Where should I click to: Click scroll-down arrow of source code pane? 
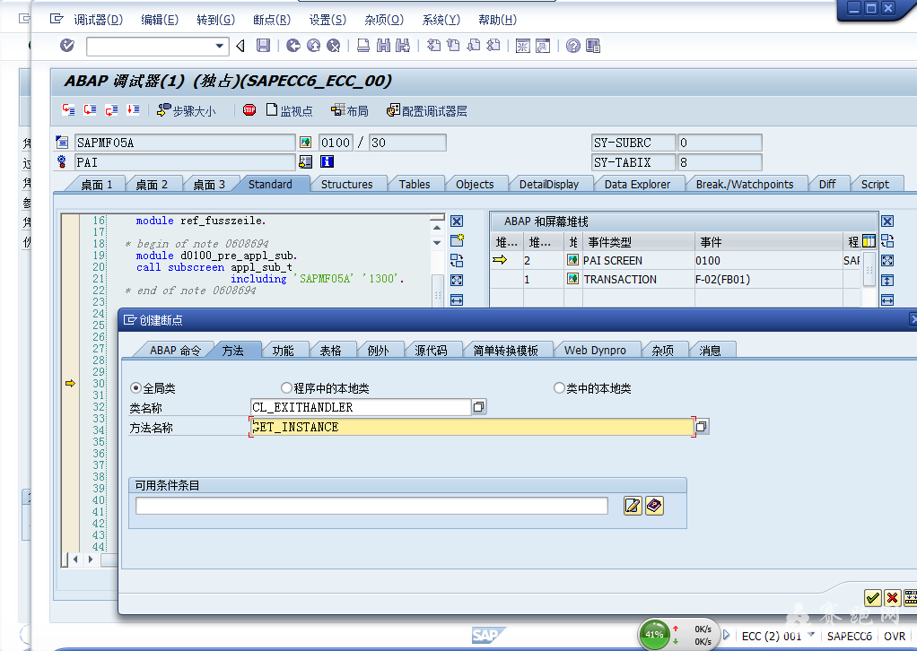click(437, 242)
